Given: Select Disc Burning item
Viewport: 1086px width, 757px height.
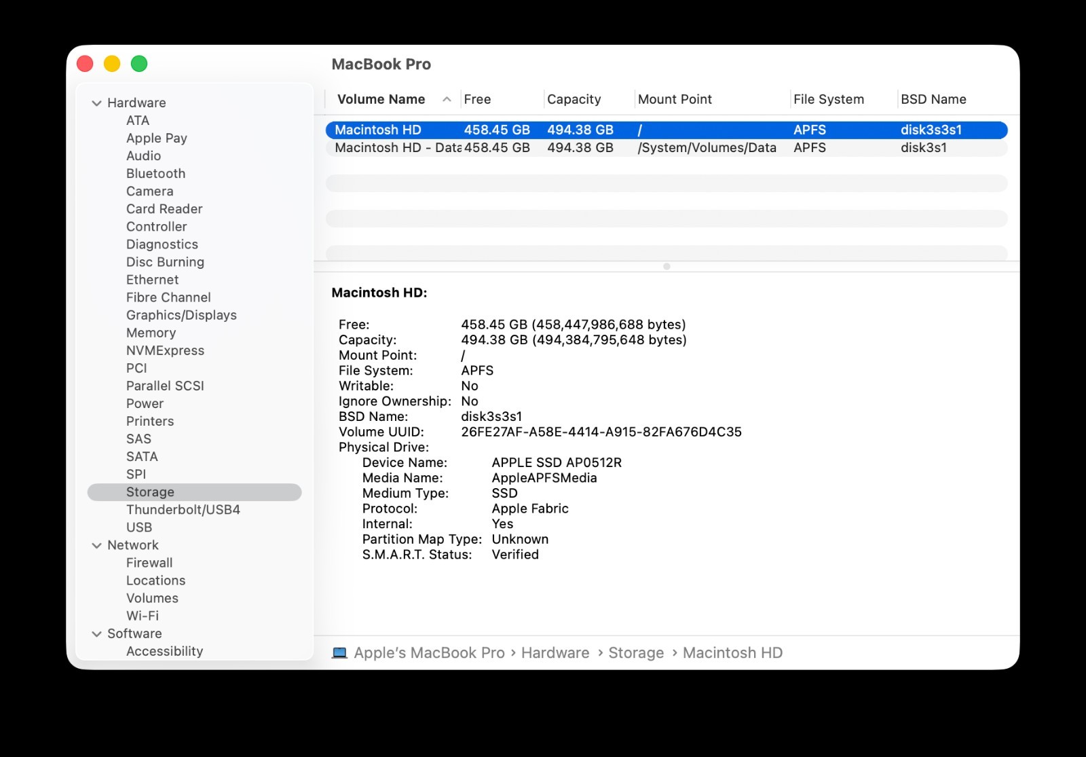Looking at the screenshot, I should [x=165, y=261].
